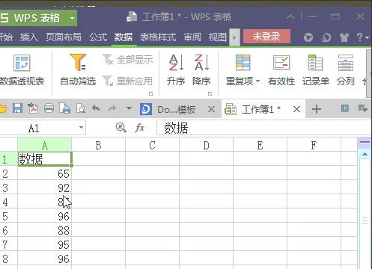Click the round icon left of chat bubble
This screenshot has width=372, height=269.
click(x=308, y=37)
